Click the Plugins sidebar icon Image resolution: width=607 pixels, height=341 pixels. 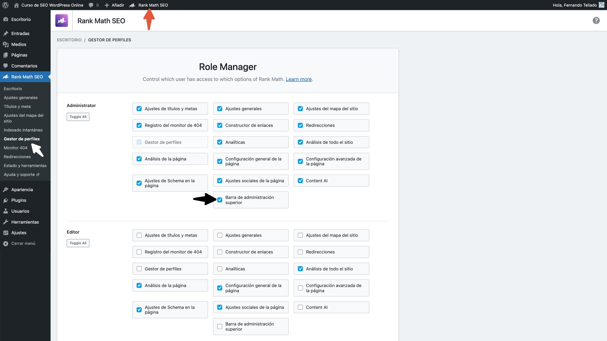coord(5,200)
